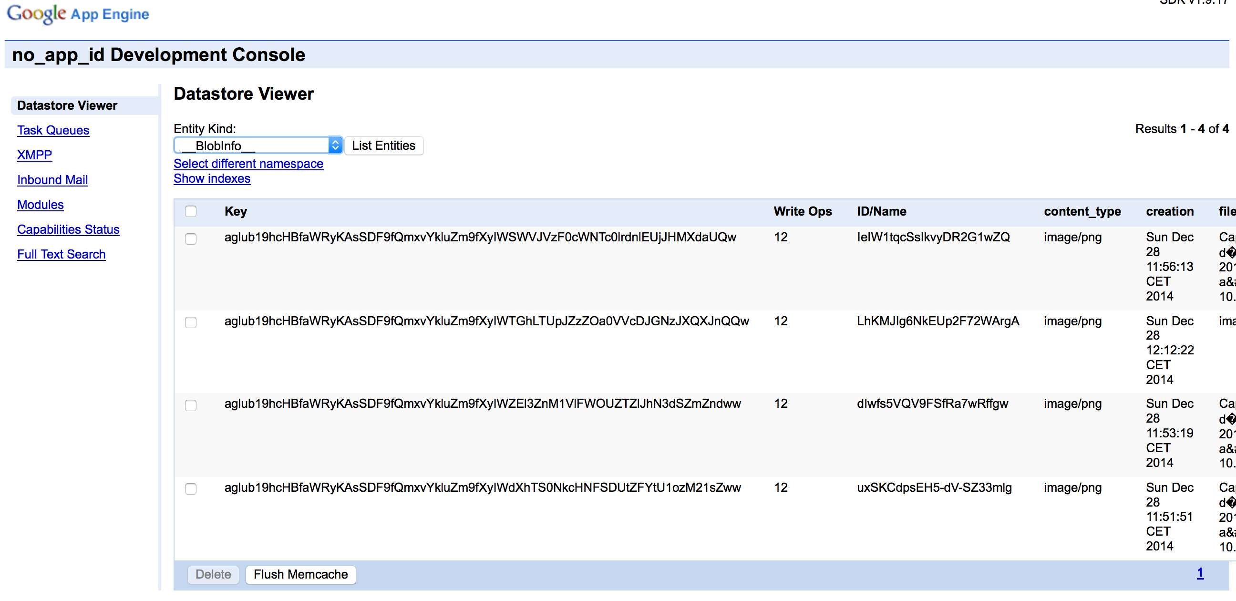Click the Google App Engine logo
Screen dimensions: 1236x601
pos(78,14)
